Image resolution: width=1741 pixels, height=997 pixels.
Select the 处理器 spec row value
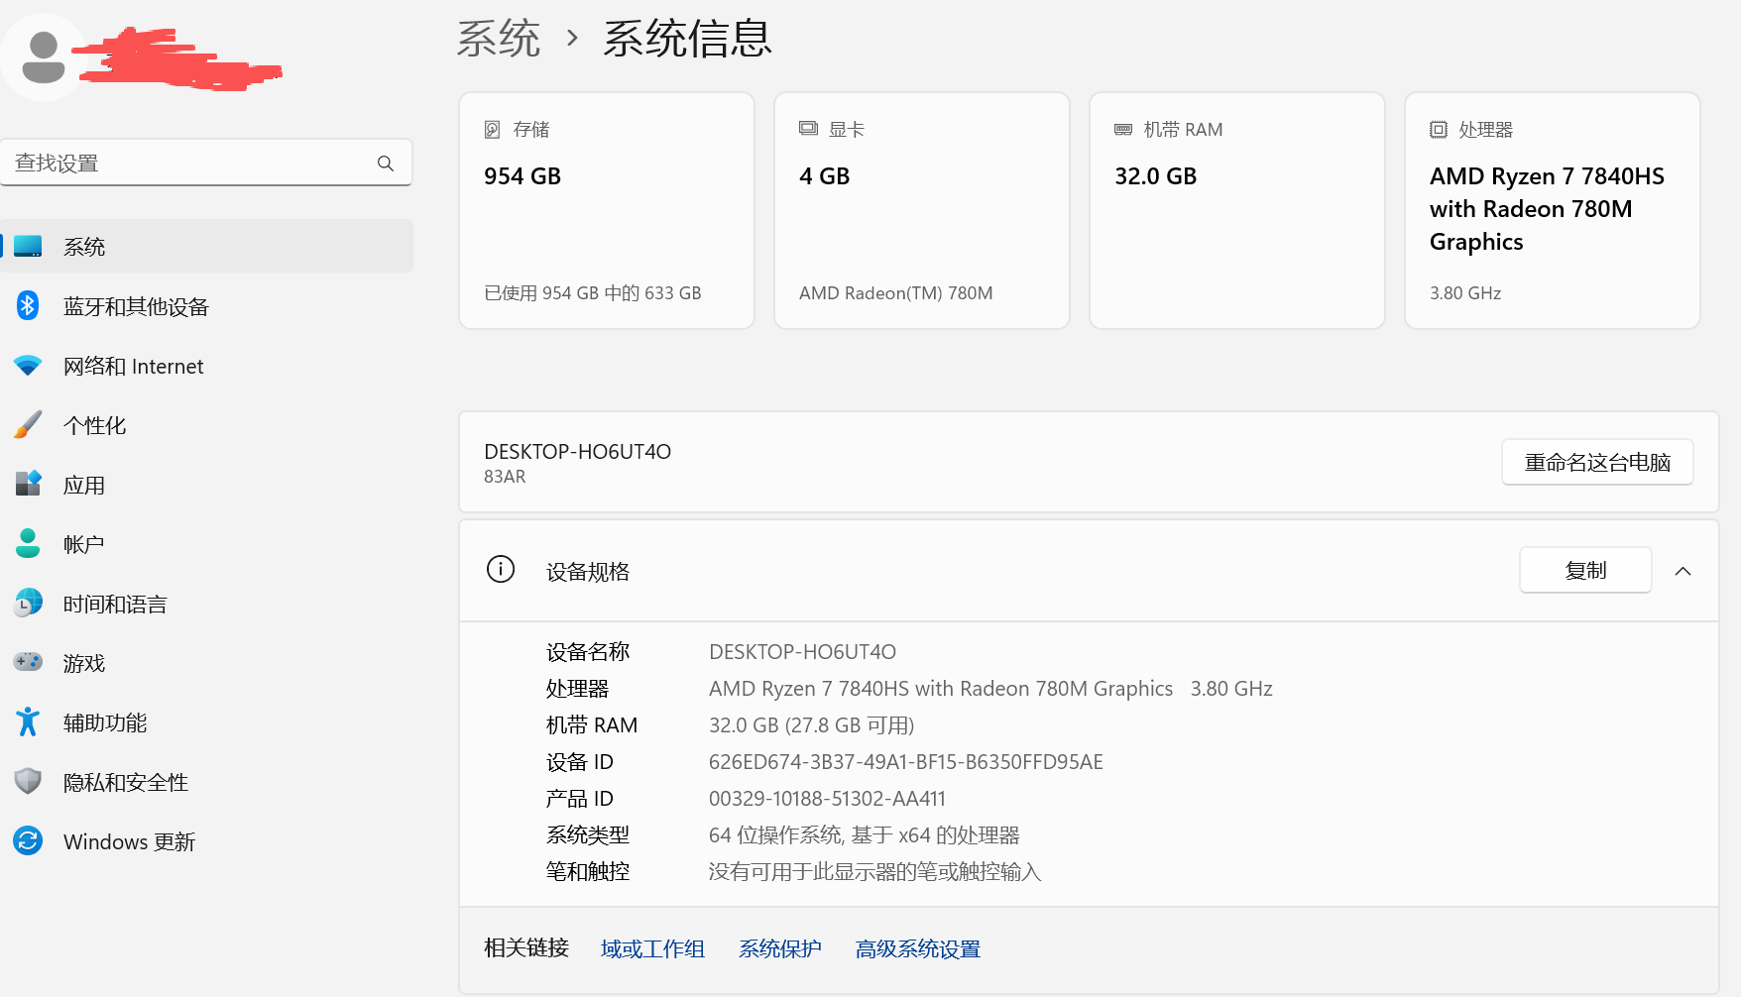(x=990, y=688)
